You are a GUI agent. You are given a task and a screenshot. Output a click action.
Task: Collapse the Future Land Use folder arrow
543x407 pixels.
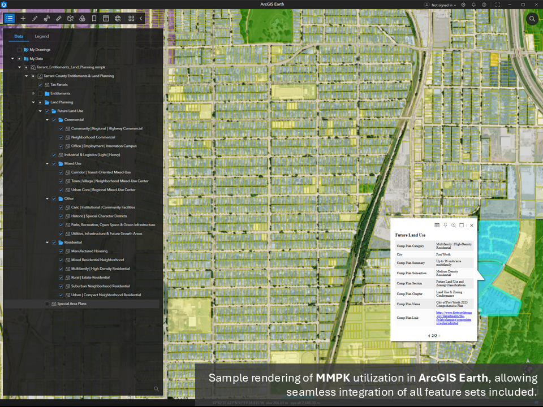(x=40, y=111)
